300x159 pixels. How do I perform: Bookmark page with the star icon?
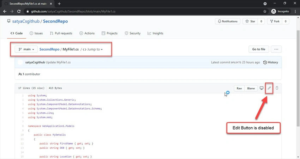pyautogui.click(x=265, y=12)
